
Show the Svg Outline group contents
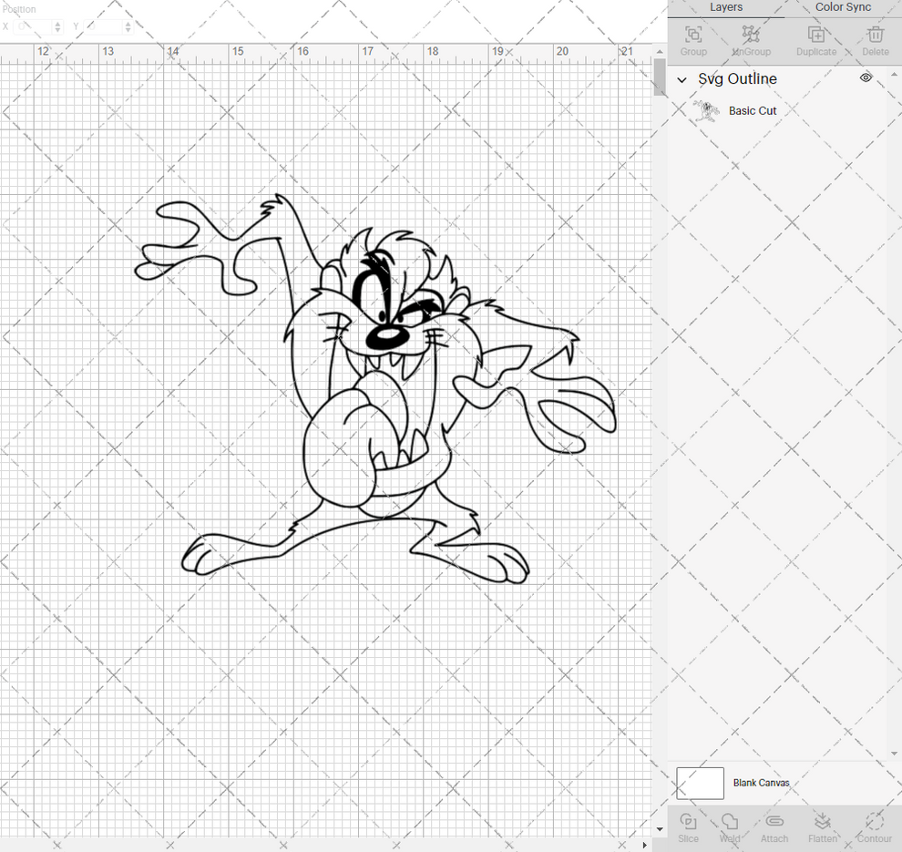682,80
